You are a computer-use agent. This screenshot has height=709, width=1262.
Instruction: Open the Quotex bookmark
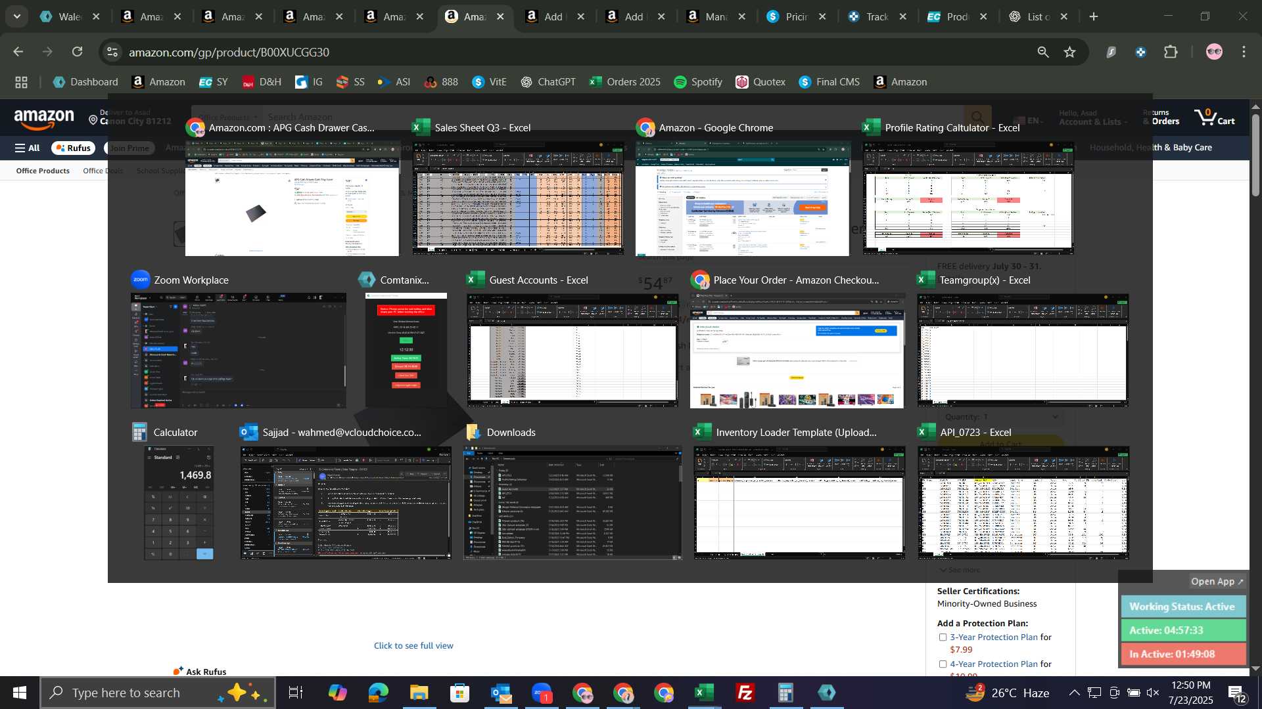(x=760, y=82)
